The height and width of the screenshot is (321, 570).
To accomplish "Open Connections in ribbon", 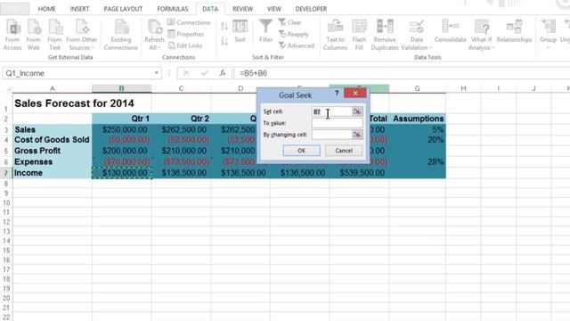I will (189, 22).
